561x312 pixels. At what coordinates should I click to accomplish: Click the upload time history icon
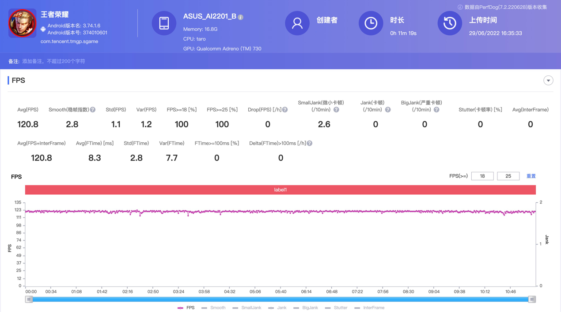pyautogui.click(x=449, y=23)
